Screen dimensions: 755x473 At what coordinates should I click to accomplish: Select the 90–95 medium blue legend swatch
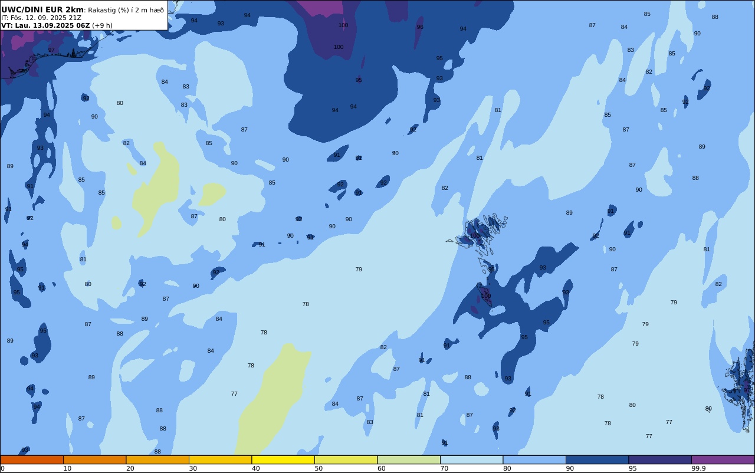tap(597, 459)
